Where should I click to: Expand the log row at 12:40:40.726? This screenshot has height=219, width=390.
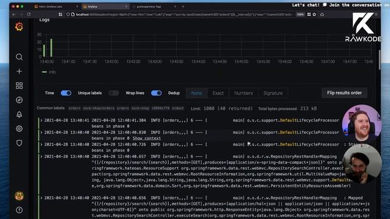click(x=41, y=145)
